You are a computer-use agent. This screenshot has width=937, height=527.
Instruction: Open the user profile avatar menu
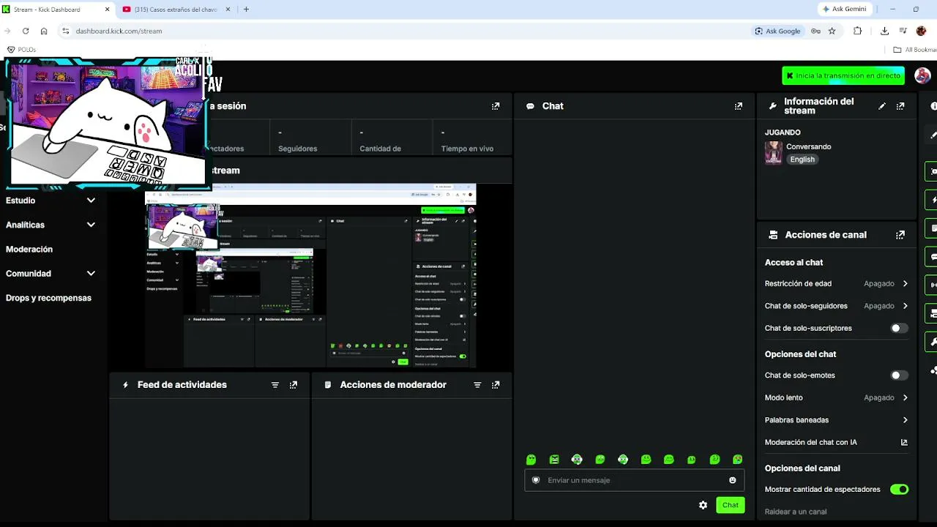(922, 75)
